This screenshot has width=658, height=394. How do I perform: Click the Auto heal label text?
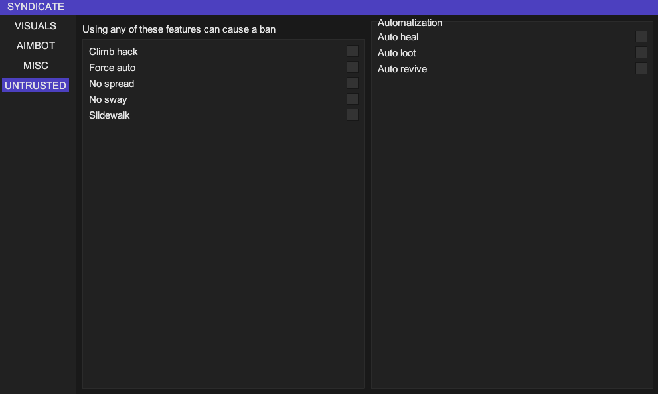pyautogui.click(x=398, y=37)
